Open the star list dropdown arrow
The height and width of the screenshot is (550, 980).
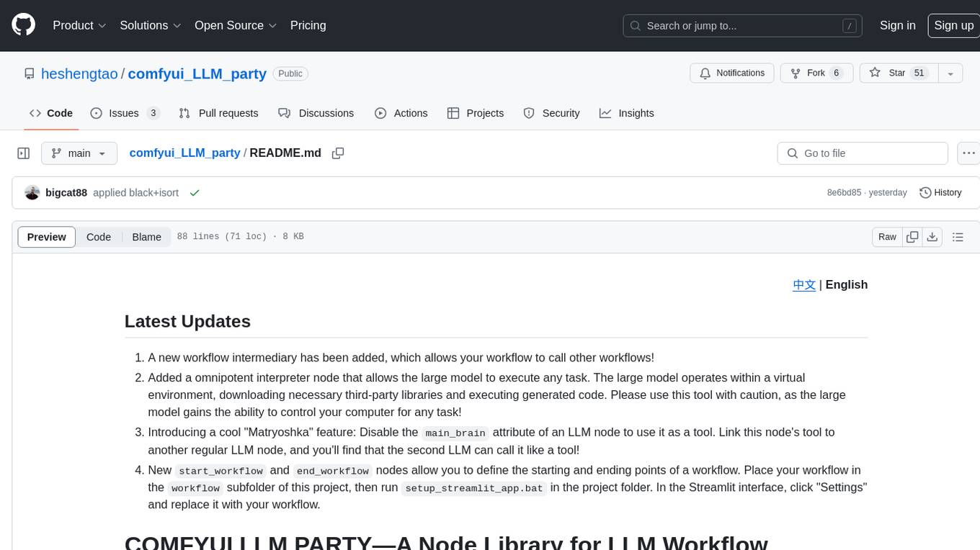pos(950,73)
